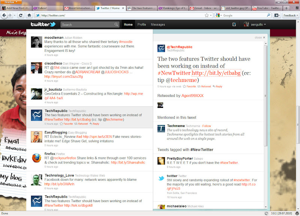Open the URL bar history dropdown arrow
Screen dimensions: 300x216
(211, 15)
